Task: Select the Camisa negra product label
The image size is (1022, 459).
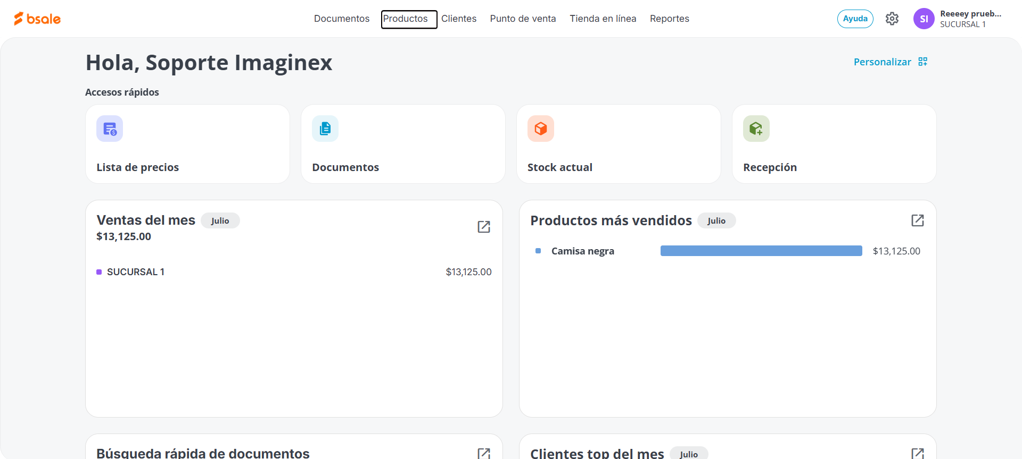Action: (x=583, y=251)
